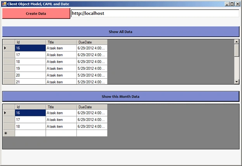Select Id cell 17 in the upper grid

click(30, 55)
